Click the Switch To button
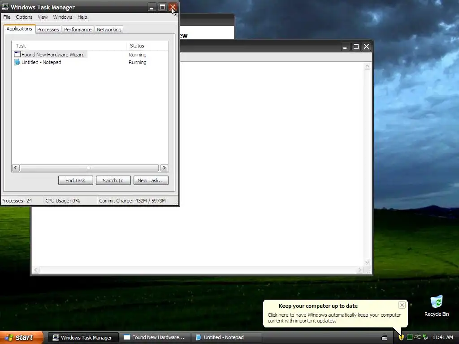The width and height of the screenshot is (459, 344). pyautogui.click(x=113, y=181)
